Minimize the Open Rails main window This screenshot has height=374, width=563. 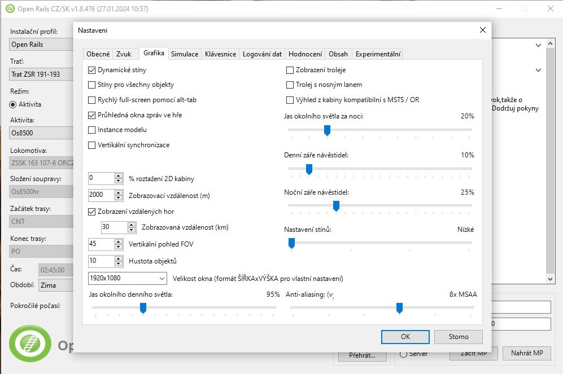[499, 8]
